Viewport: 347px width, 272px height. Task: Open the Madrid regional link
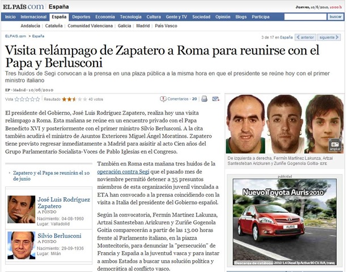143,26
